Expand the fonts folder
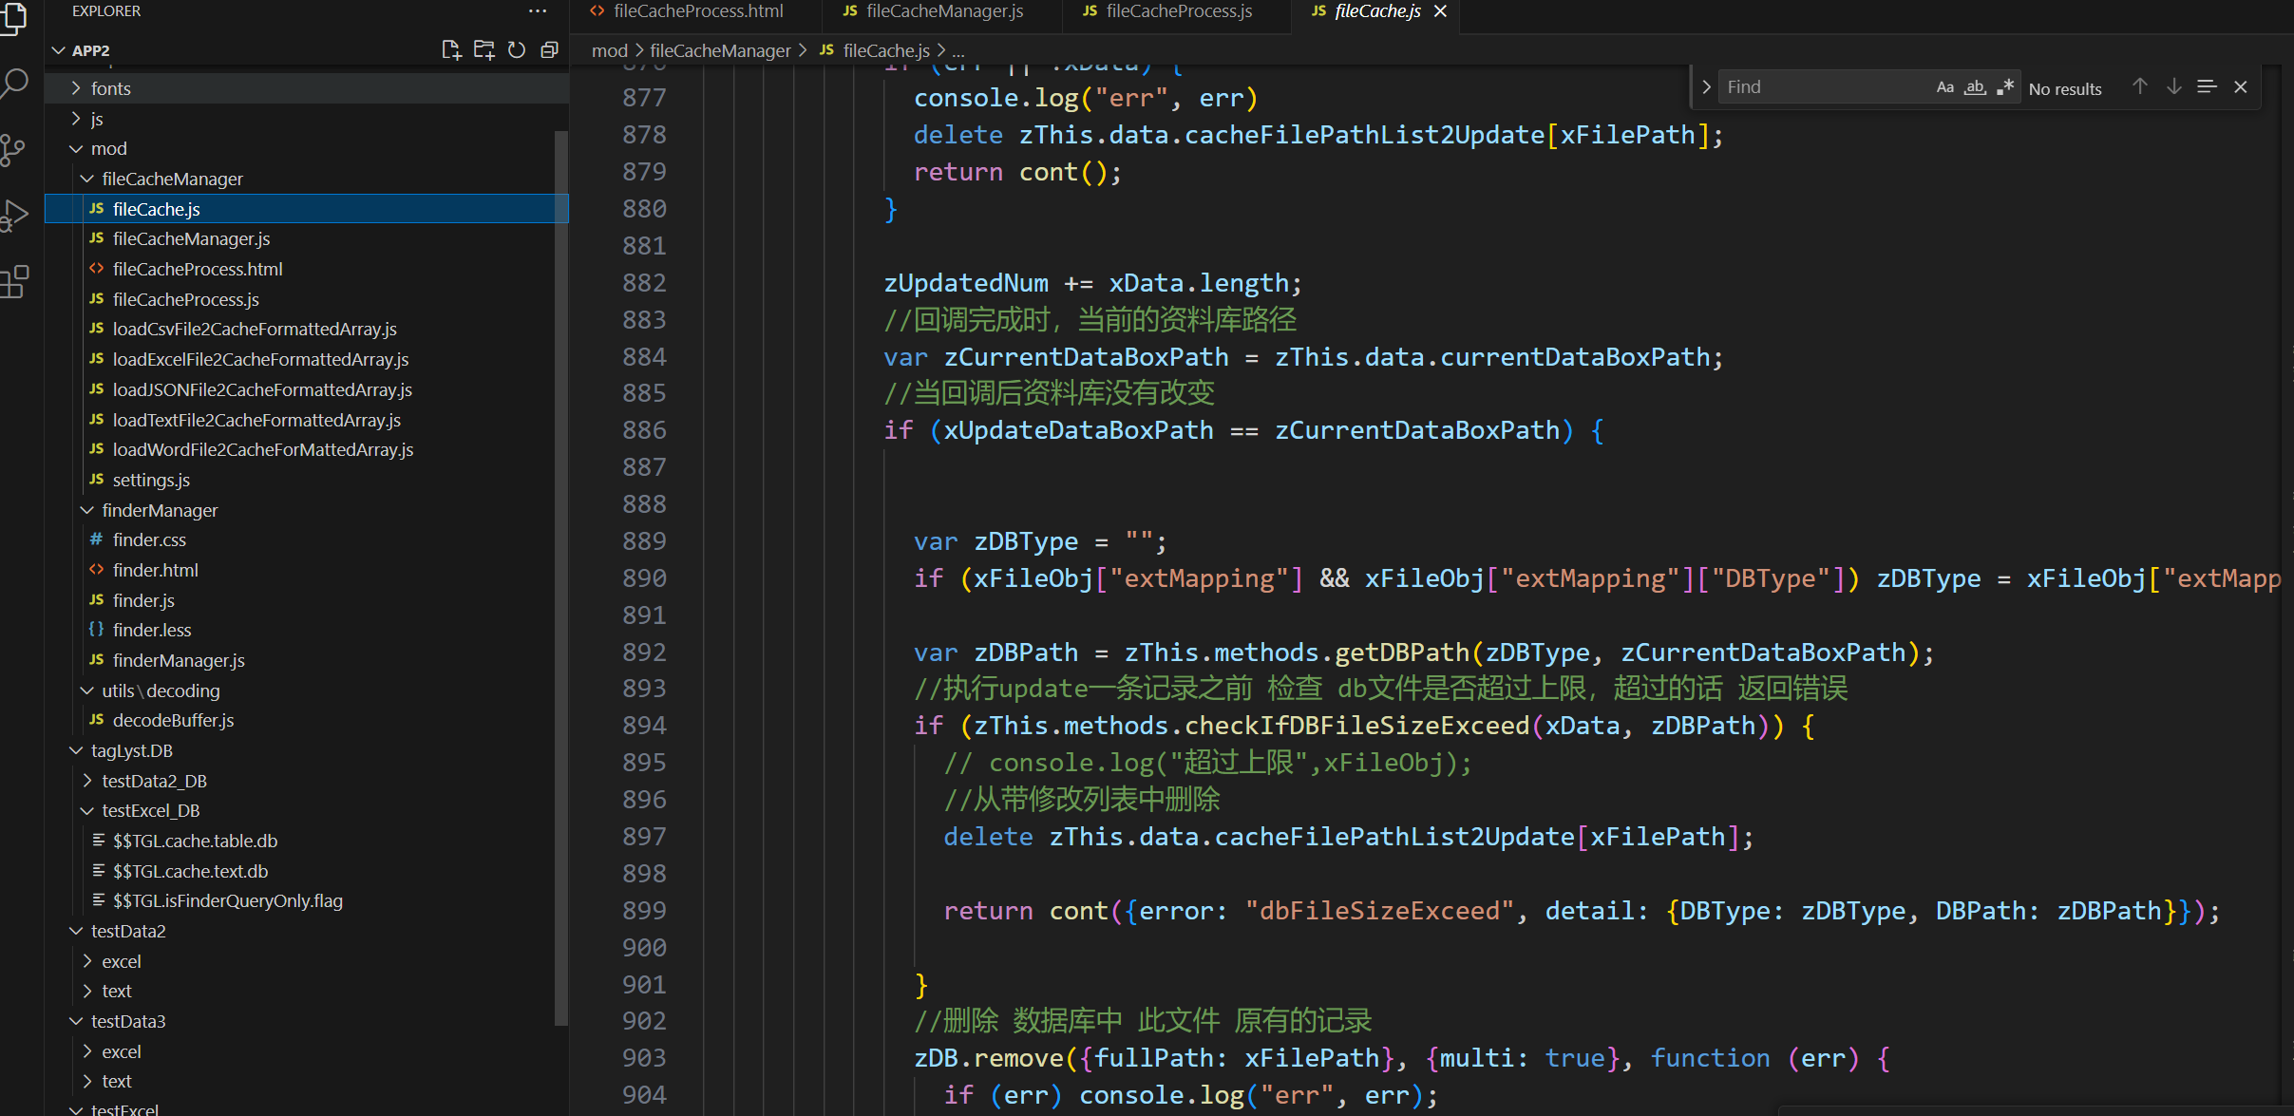This screenshot has width=2294, height=1116. (306, 88)
